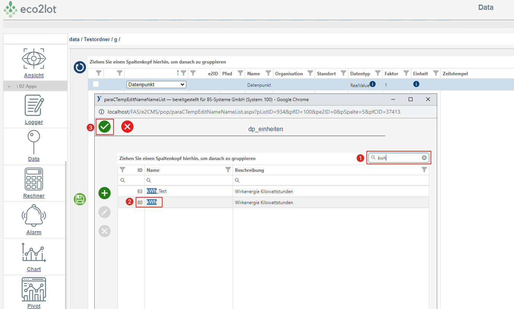This screenshot has height=309, width=514.
Task: Open the Alarm bell icon
Action: click(34, 216)
